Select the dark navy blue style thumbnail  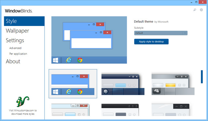[123, 84]
